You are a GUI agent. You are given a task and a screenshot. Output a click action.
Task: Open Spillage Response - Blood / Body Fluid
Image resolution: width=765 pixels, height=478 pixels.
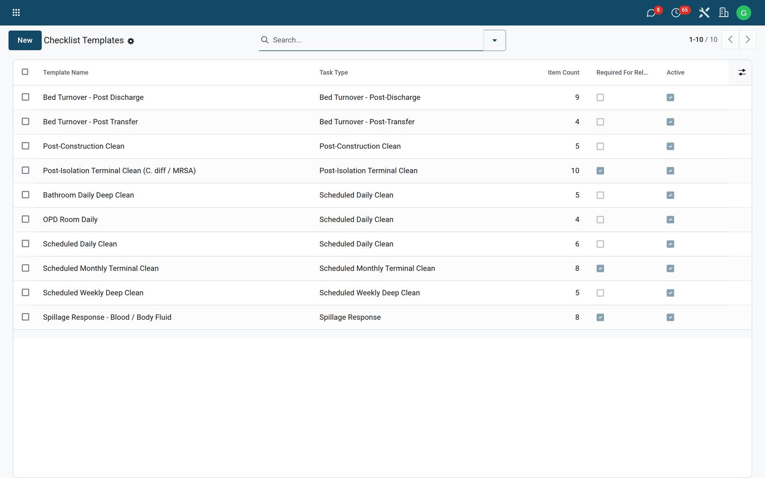pyautogui.click(x=107, y=317)
